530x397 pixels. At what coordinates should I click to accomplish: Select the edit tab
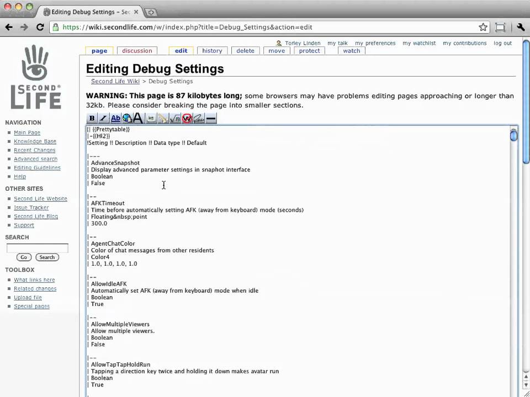(181, 51)
